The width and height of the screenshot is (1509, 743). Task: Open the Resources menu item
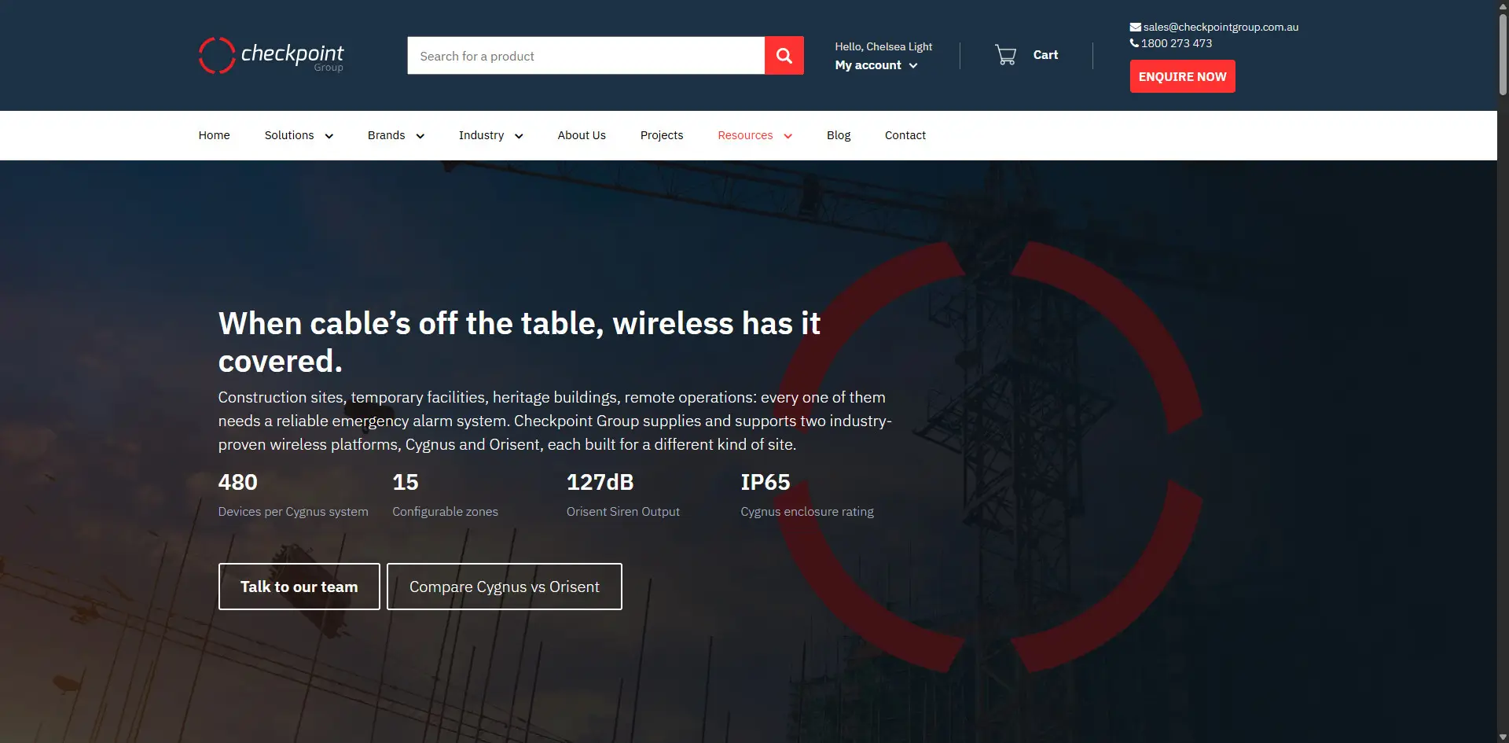point(745,135)
